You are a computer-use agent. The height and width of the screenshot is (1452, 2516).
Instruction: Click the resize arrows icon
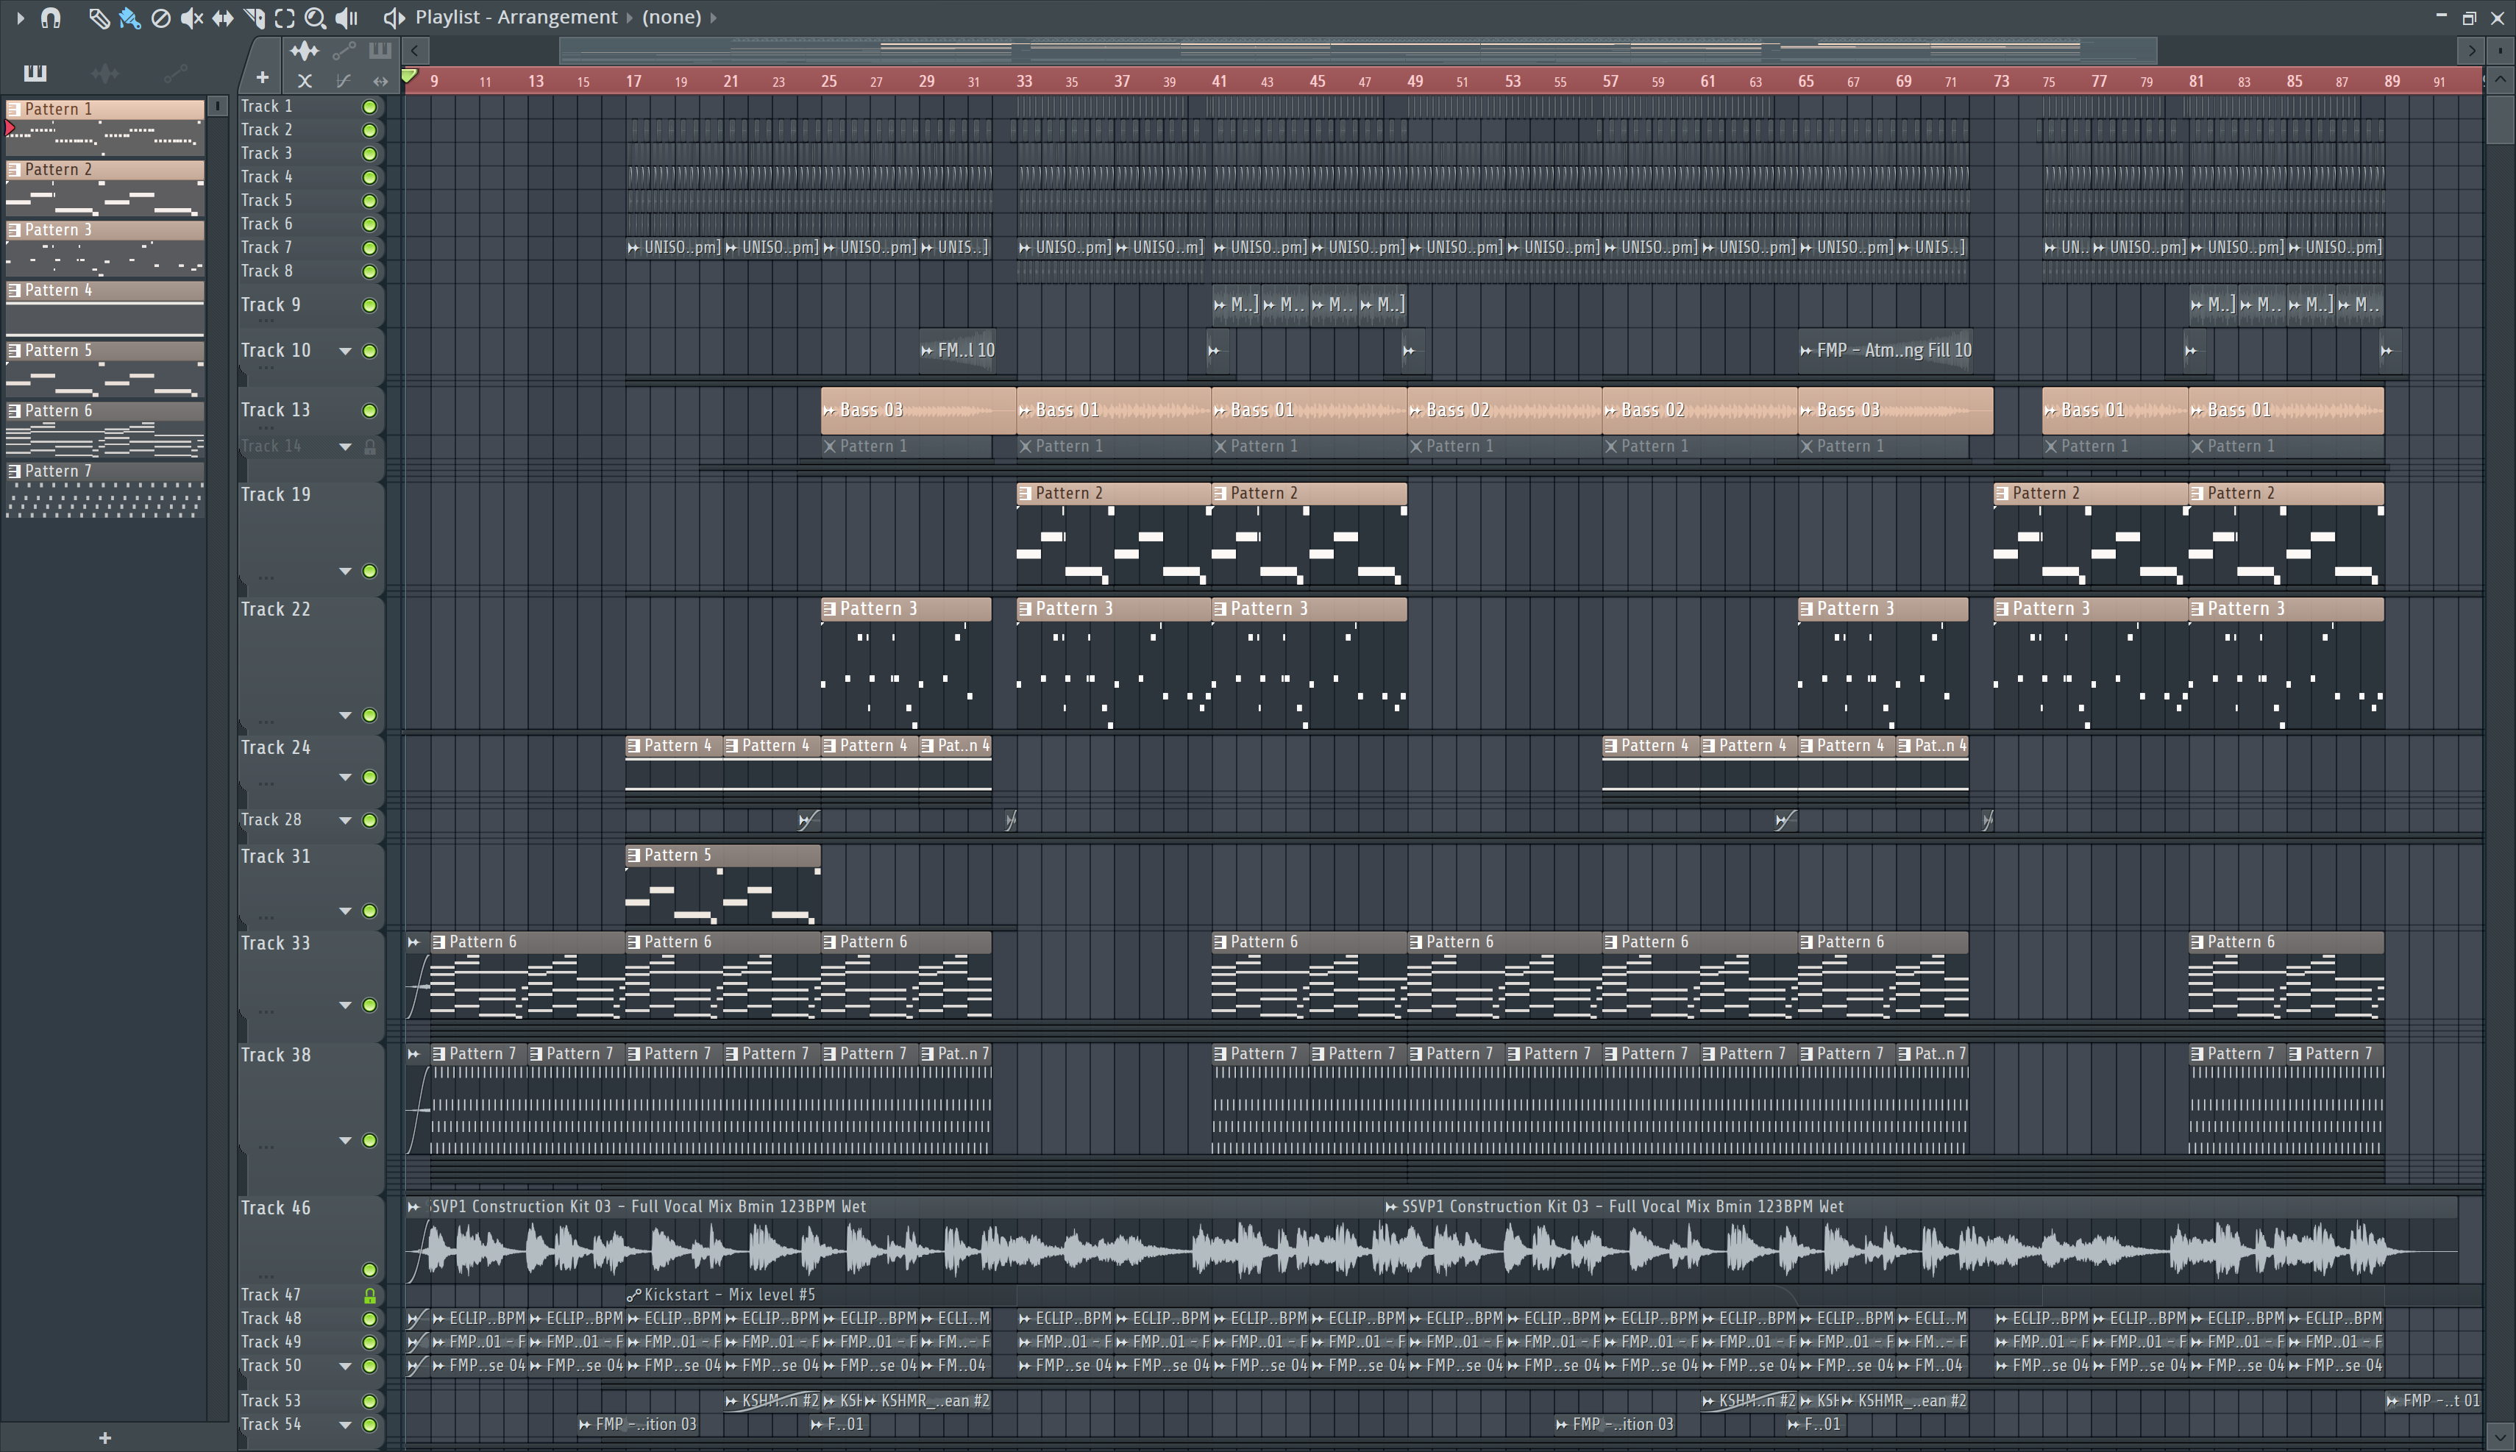(x=380, y=81)
